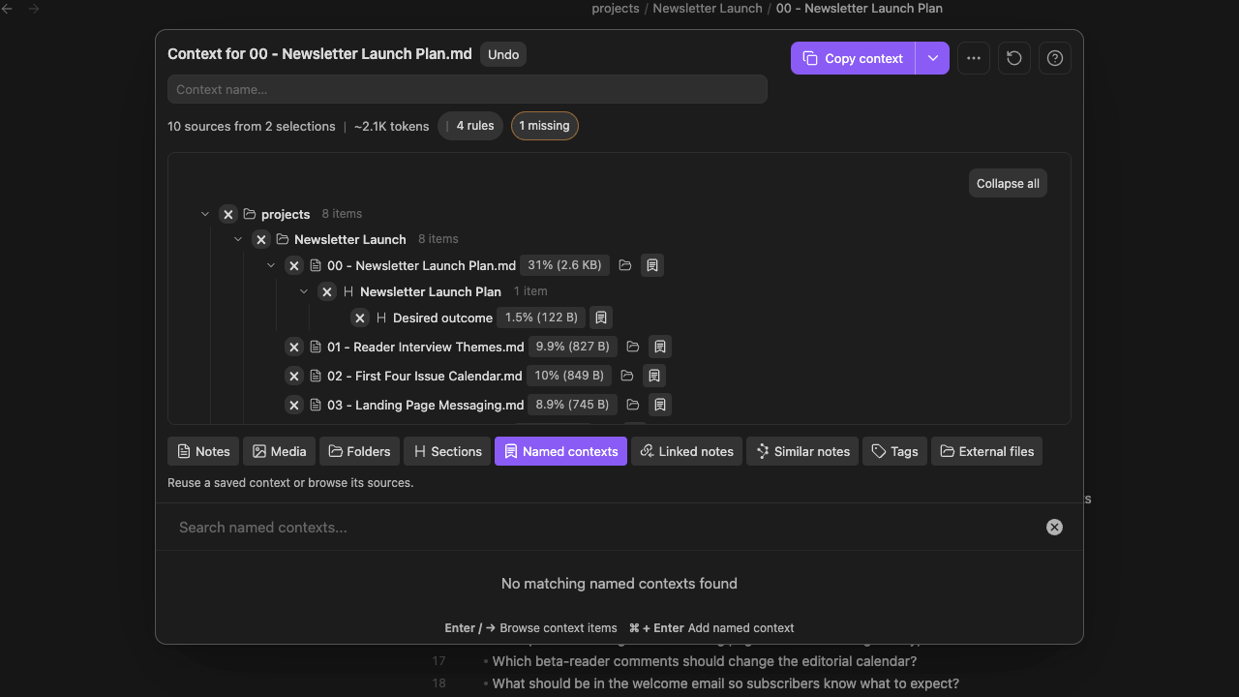Remove the Newsletter Launch folder from context

[260, 239]
